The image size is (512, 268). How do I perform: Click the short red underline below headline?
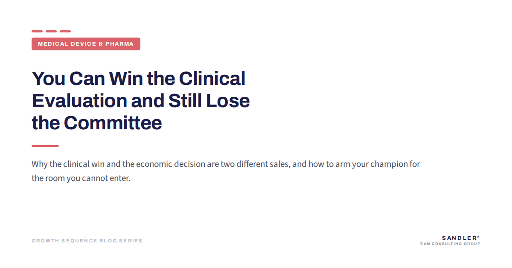point(45,146)
